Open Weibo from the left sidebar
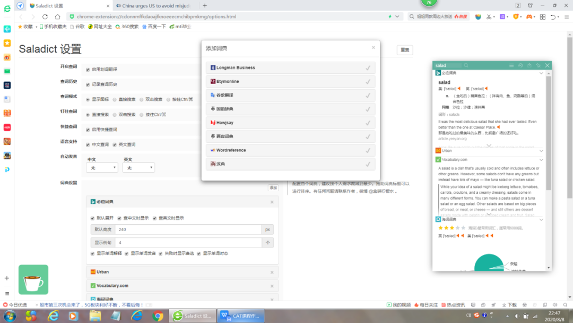This screenshot has width=573, height=323. (7, 57)
